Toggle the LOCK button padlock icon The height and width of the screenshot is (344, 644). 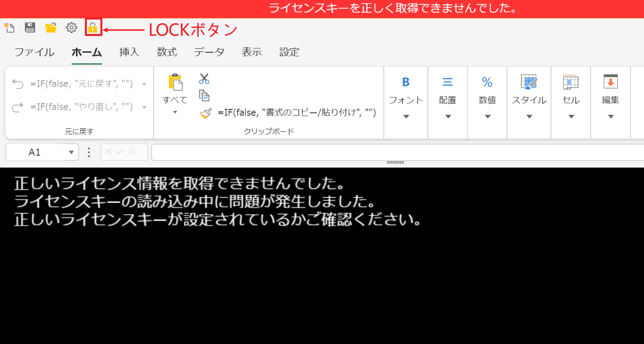[x=93, y=28]
